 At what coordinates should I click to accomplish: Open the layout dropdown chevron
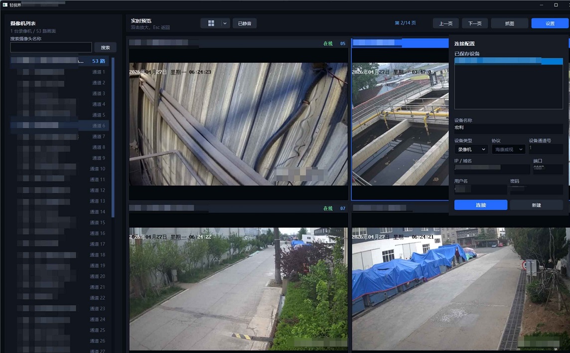click(225, 23)
